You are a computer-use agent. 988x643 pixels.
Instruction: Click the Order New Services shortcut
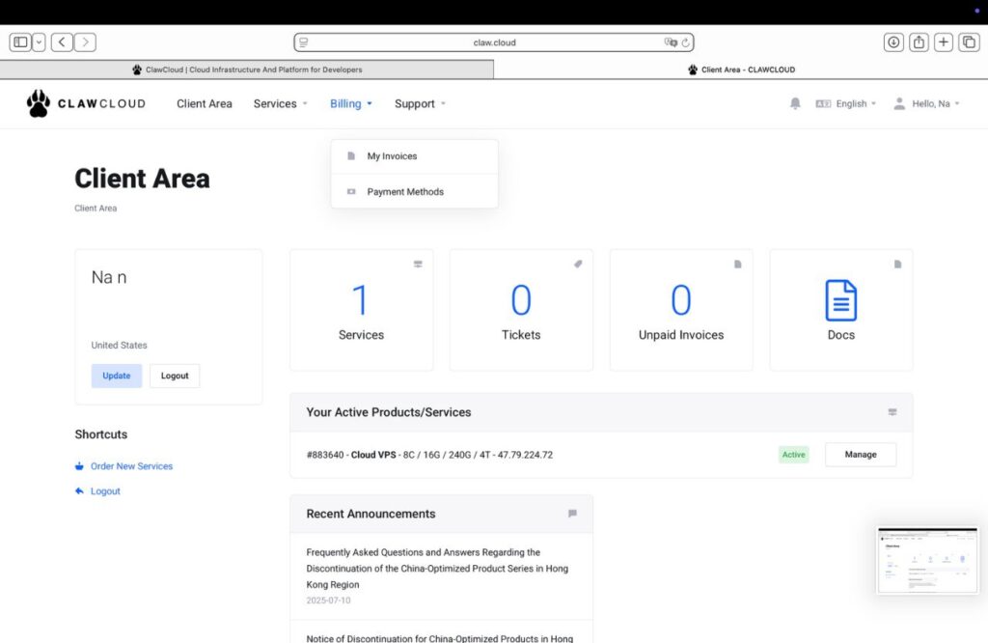[131, 466]
